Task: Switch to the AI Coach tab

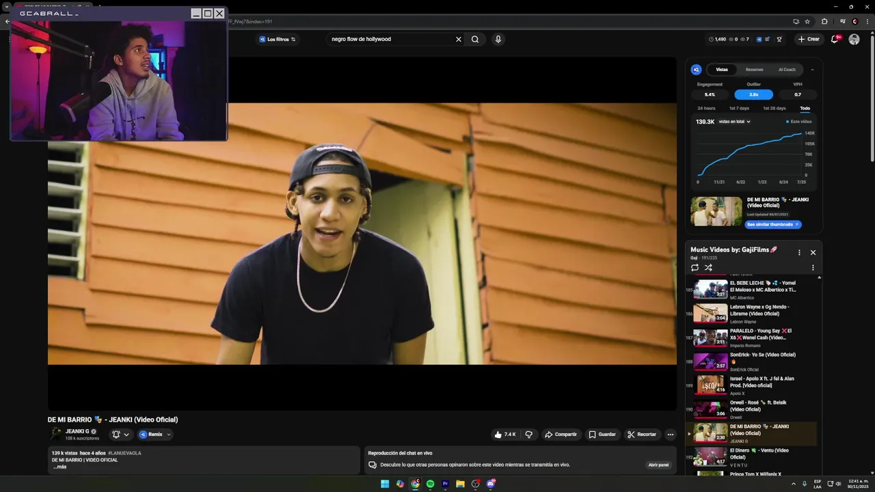Action: pyautogui.click(x=787, y=70)
